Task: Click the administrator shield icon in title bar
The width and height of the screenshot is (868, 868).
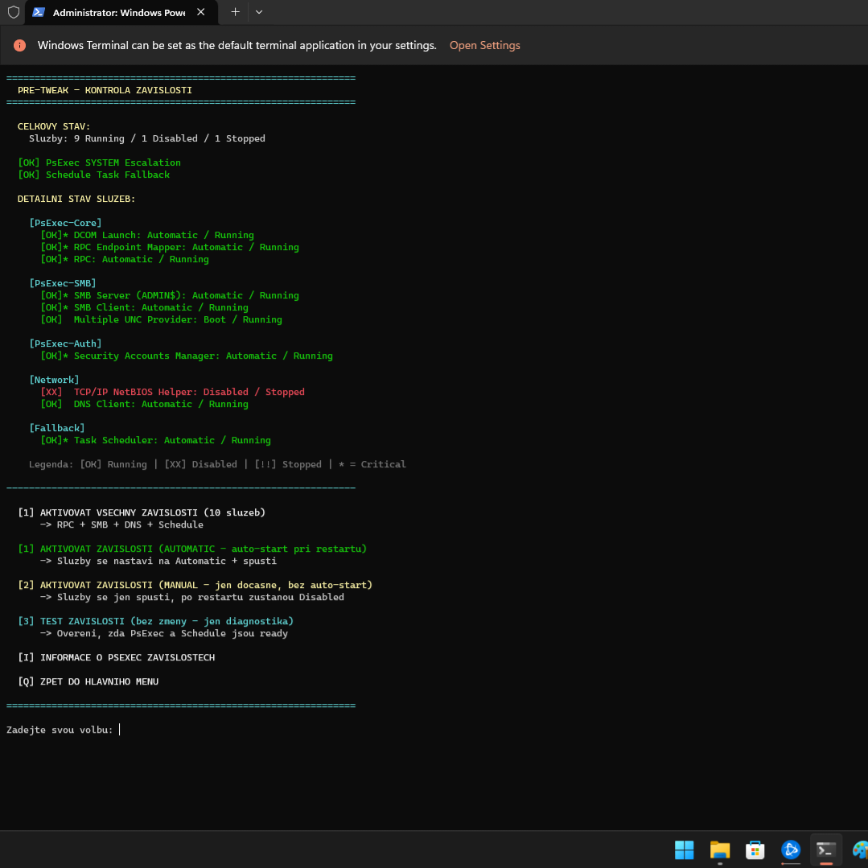Action: (13, 12)
